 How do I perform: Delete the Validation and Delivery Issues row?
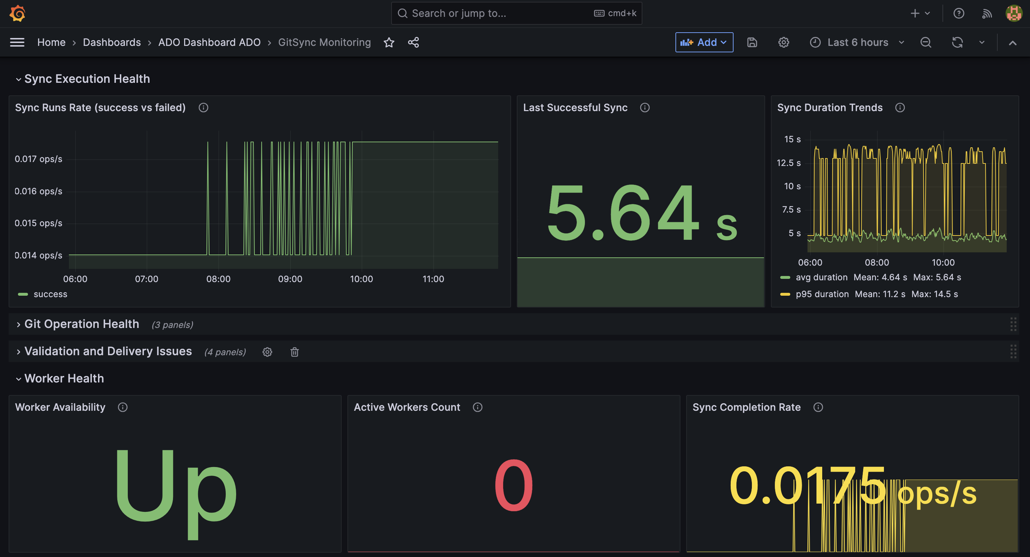click(x=295, y=352)
